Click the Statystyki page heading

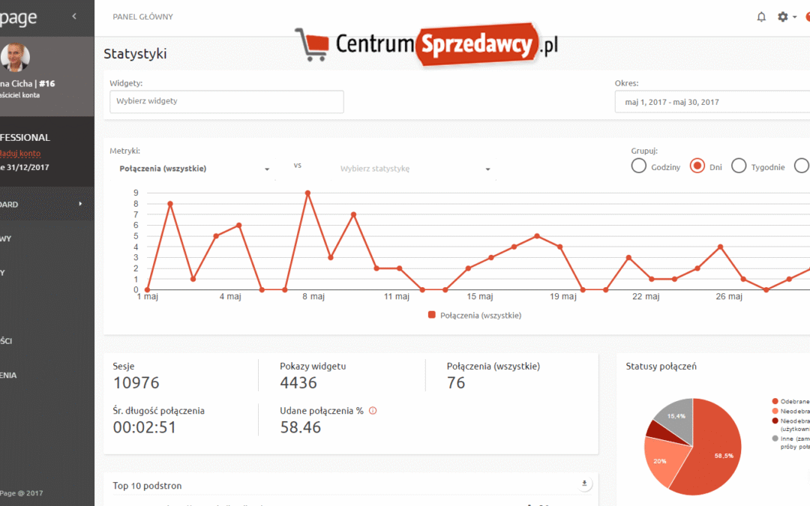pos(135,54)
